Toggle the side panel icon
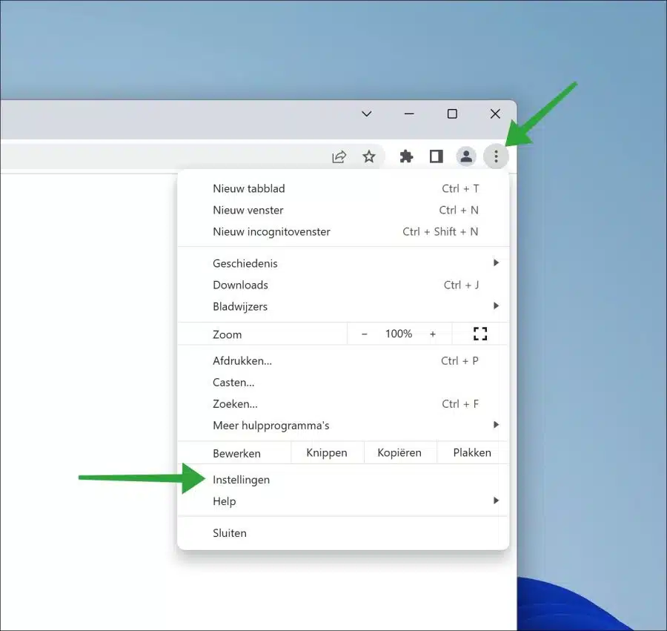 pyautogui.click(x=436, y=156)
